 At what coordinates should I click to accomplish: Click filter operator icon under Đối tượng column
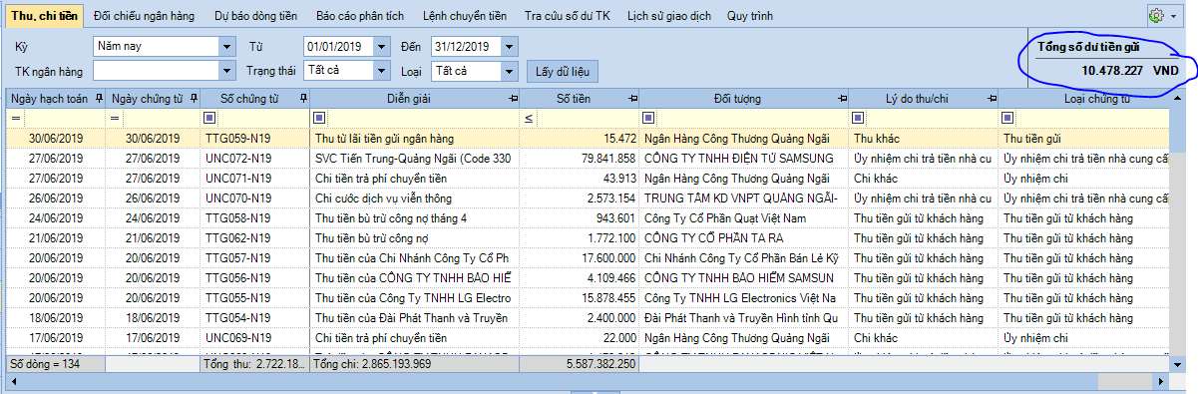(649, 118)
